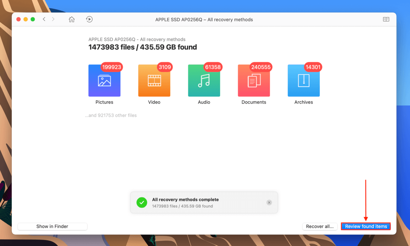Click the Archives label

304,102
